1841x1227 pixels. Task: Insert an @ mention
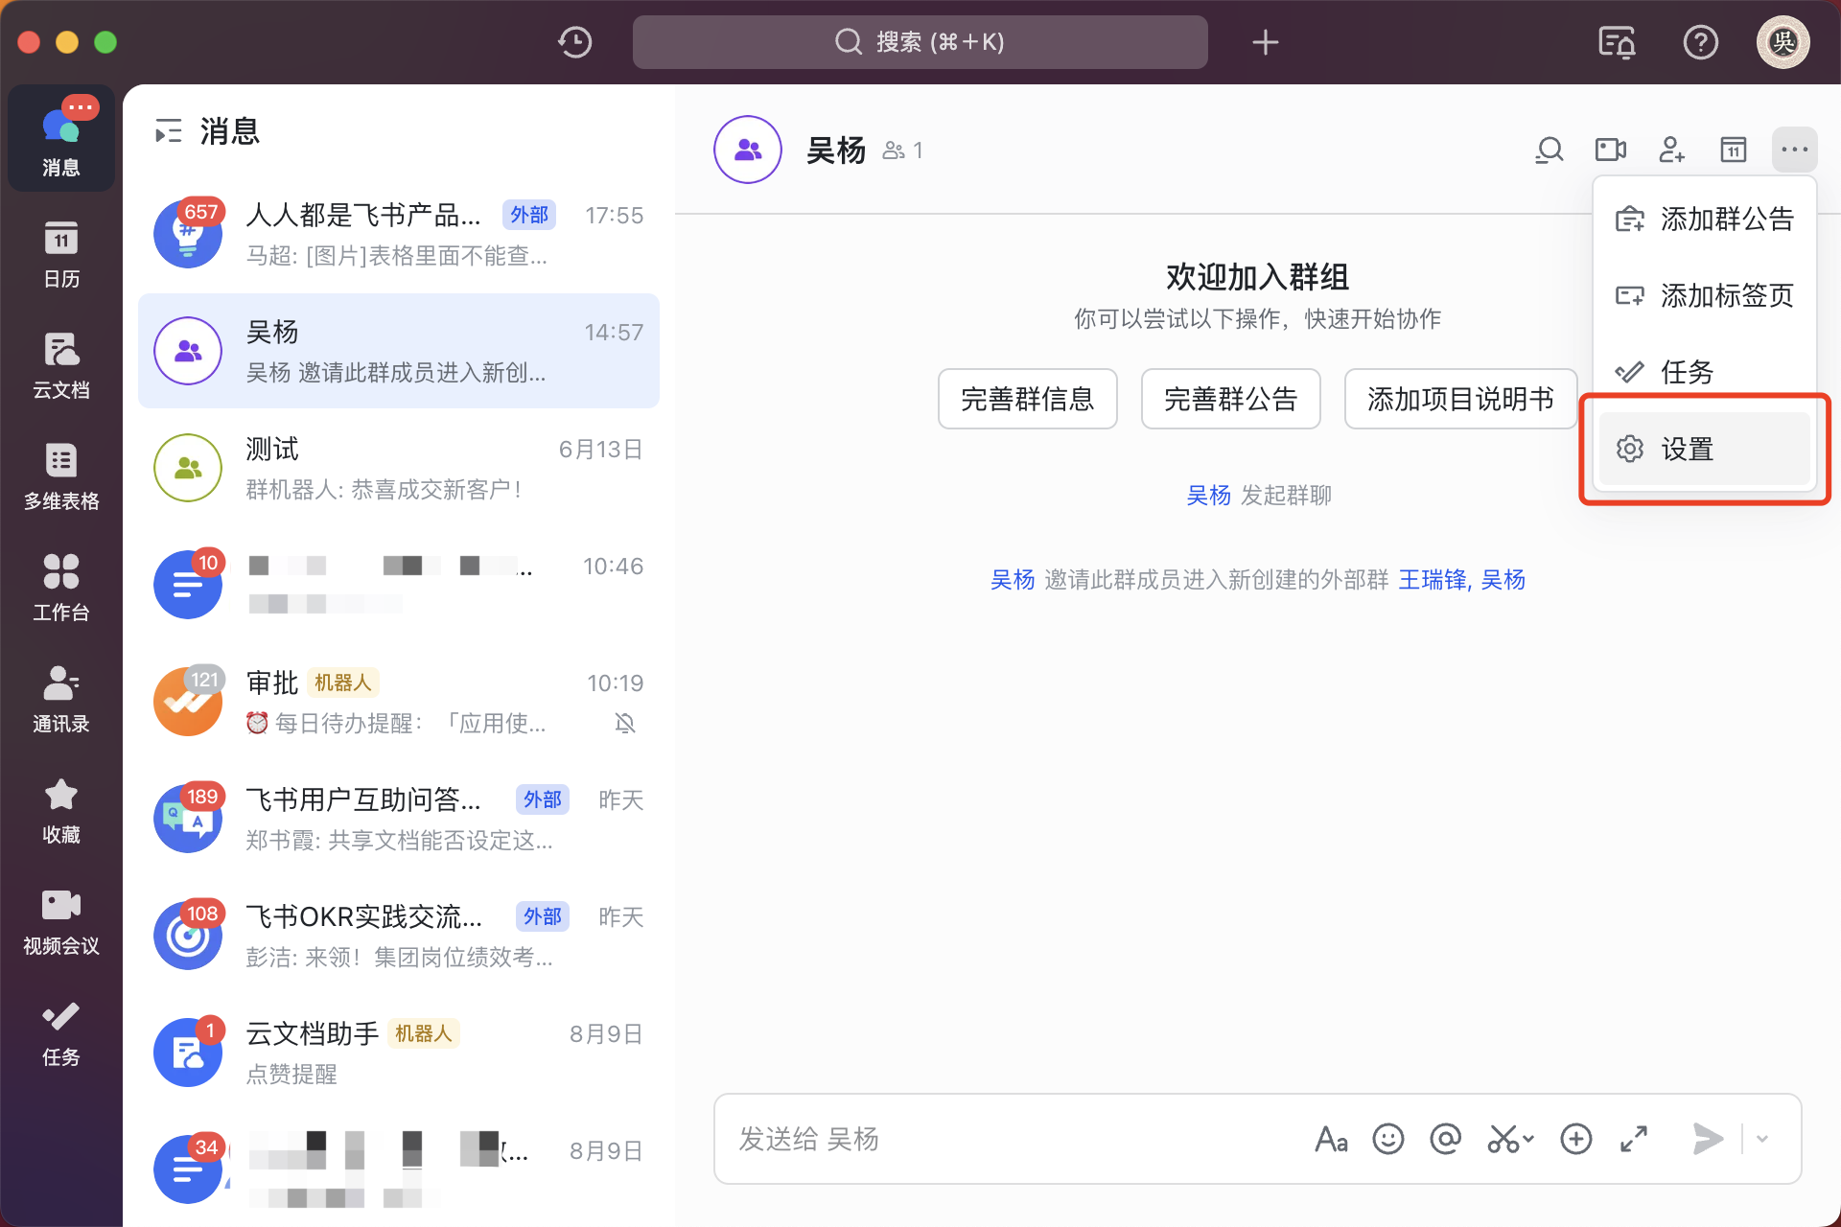pos(1446,1139)
